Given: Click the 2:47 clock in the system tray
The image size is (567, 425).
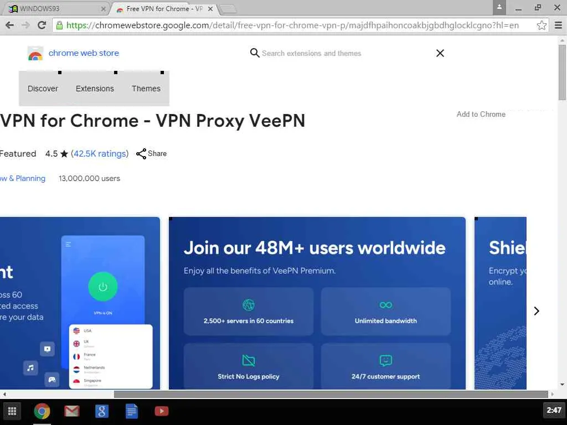Looking at the screenshot, I should [554, 410].
